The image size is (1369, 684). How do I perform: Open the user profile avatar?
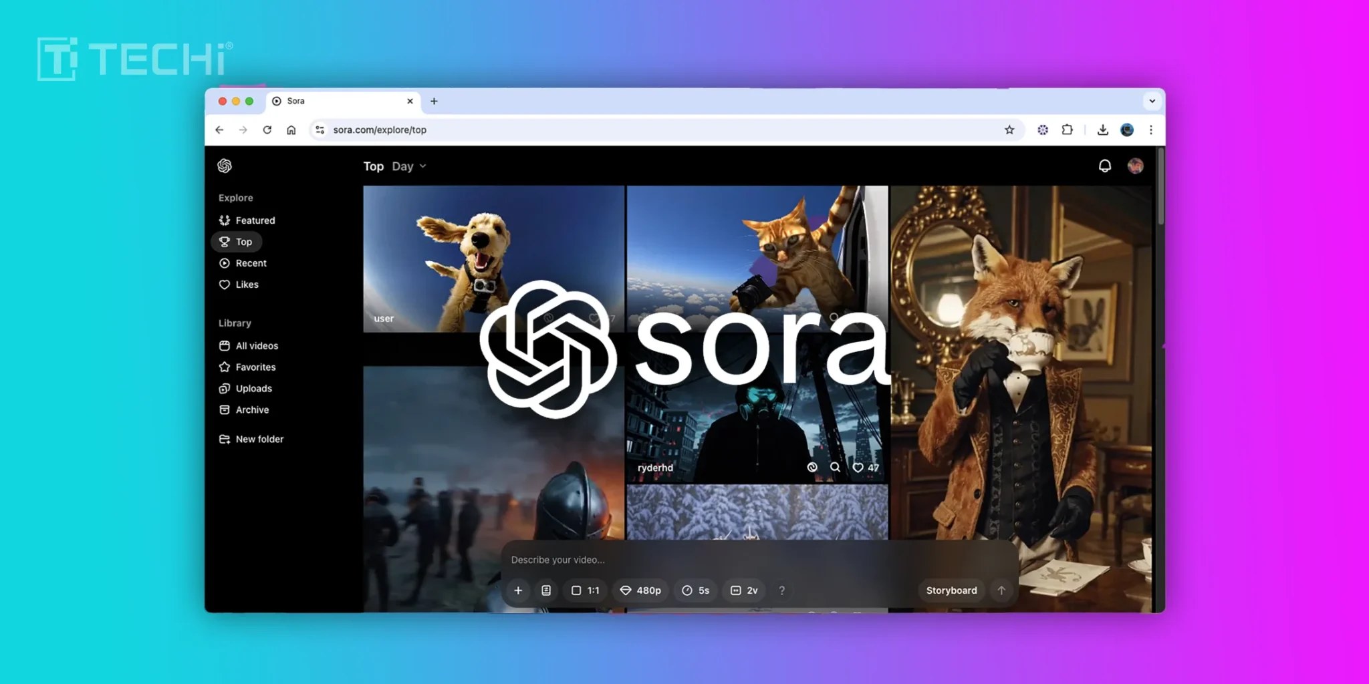coord(1135,166)
